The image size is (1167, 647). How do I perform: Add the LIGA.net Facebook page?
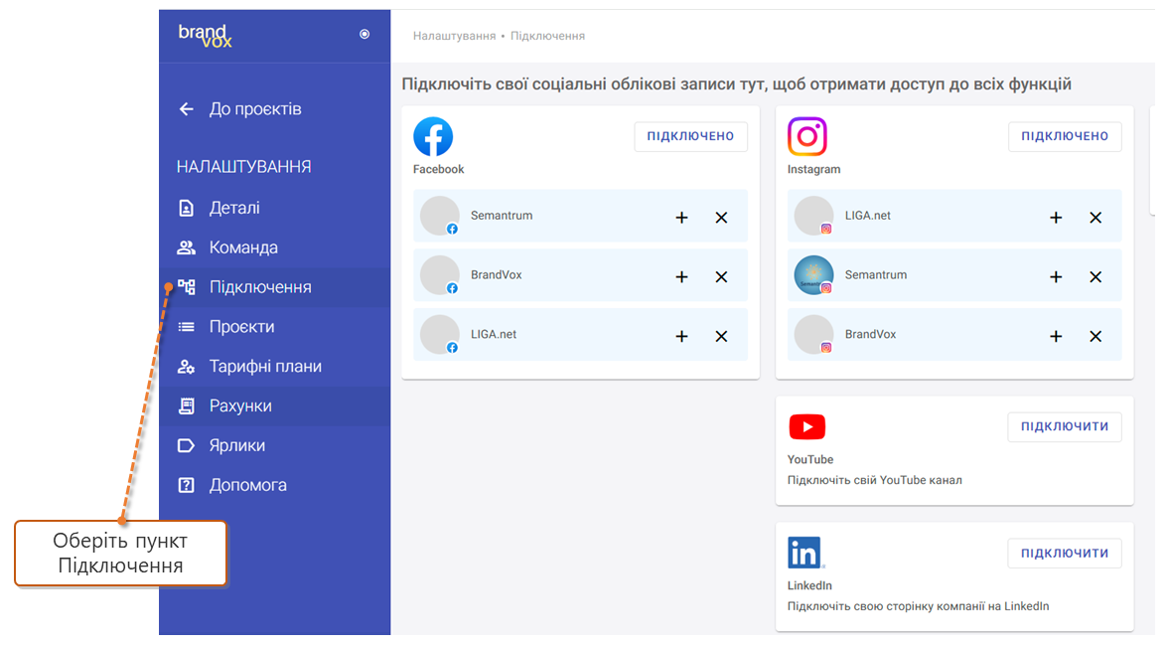point(681,337)
